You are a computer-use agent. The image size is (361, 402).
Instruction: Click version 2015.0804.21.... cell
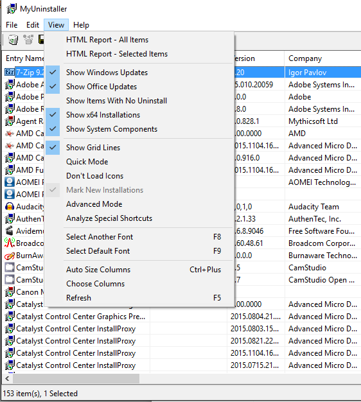click(x=256, y=317)
